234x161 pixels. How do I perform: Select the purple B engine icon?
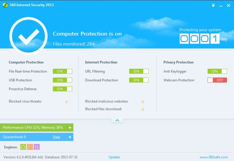(37, 147)
